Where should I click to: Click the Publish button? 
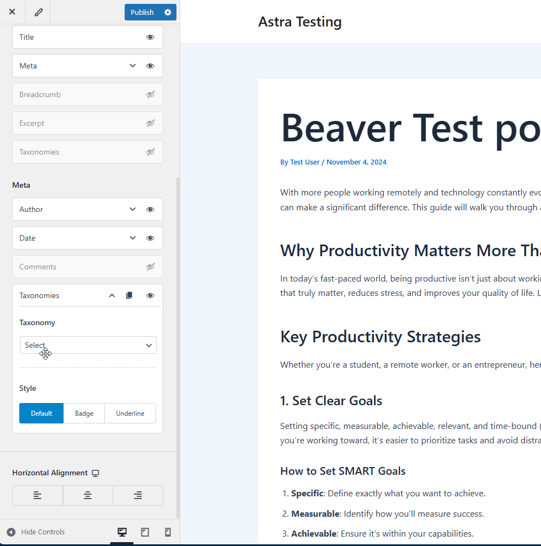click(142, 12)
